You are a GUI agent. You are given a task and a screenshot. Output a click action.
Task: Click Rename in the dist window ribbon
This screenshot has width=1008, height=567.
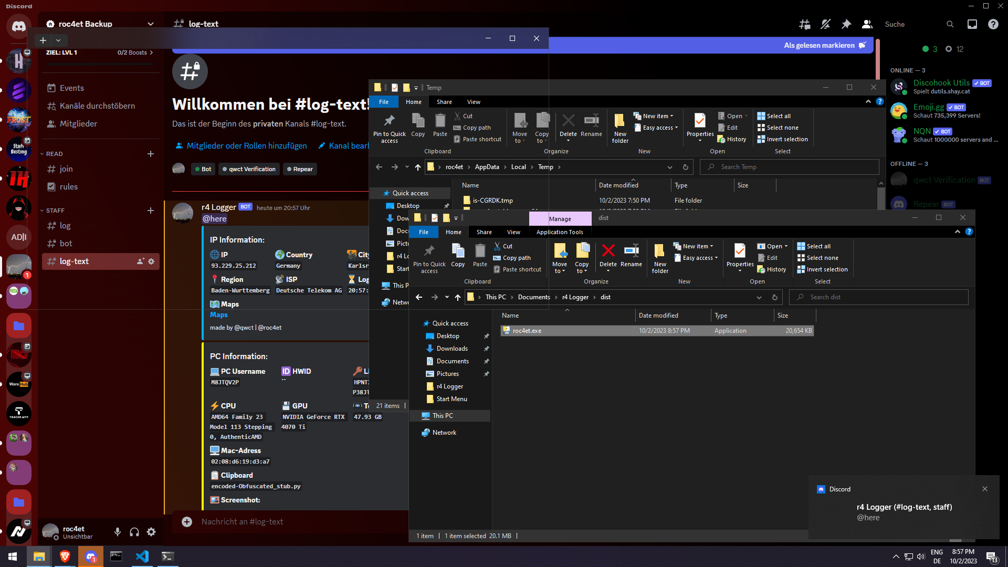point(631,256)
